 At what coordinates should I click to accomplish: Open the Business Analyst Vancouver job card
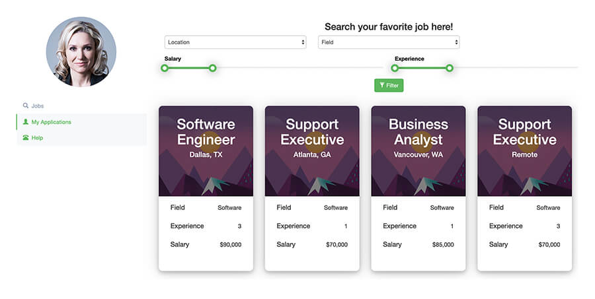tap(418, 188)
